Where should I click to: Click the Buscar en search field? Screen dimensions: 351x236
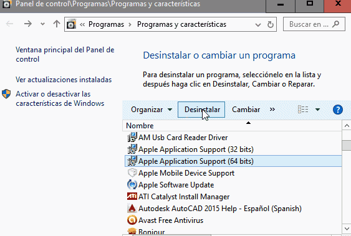click(x=314, y=24)
